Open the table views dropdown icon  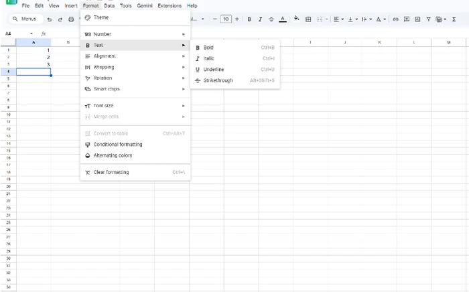point(441,19)
